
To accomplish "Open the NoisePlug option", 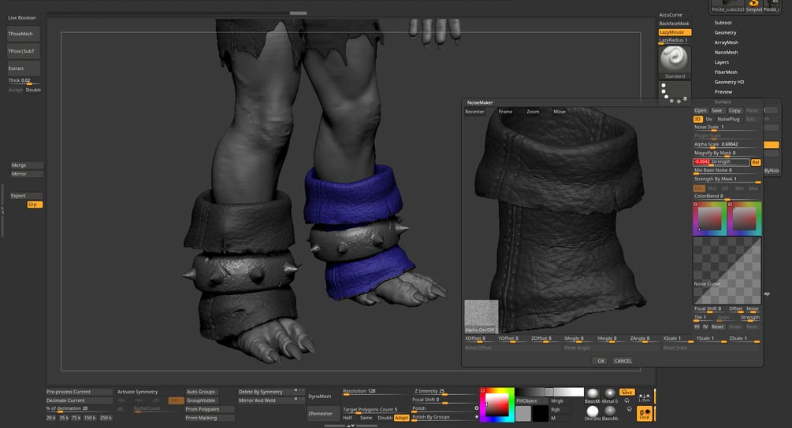I will pyautogui.click(x=728, y=119).
